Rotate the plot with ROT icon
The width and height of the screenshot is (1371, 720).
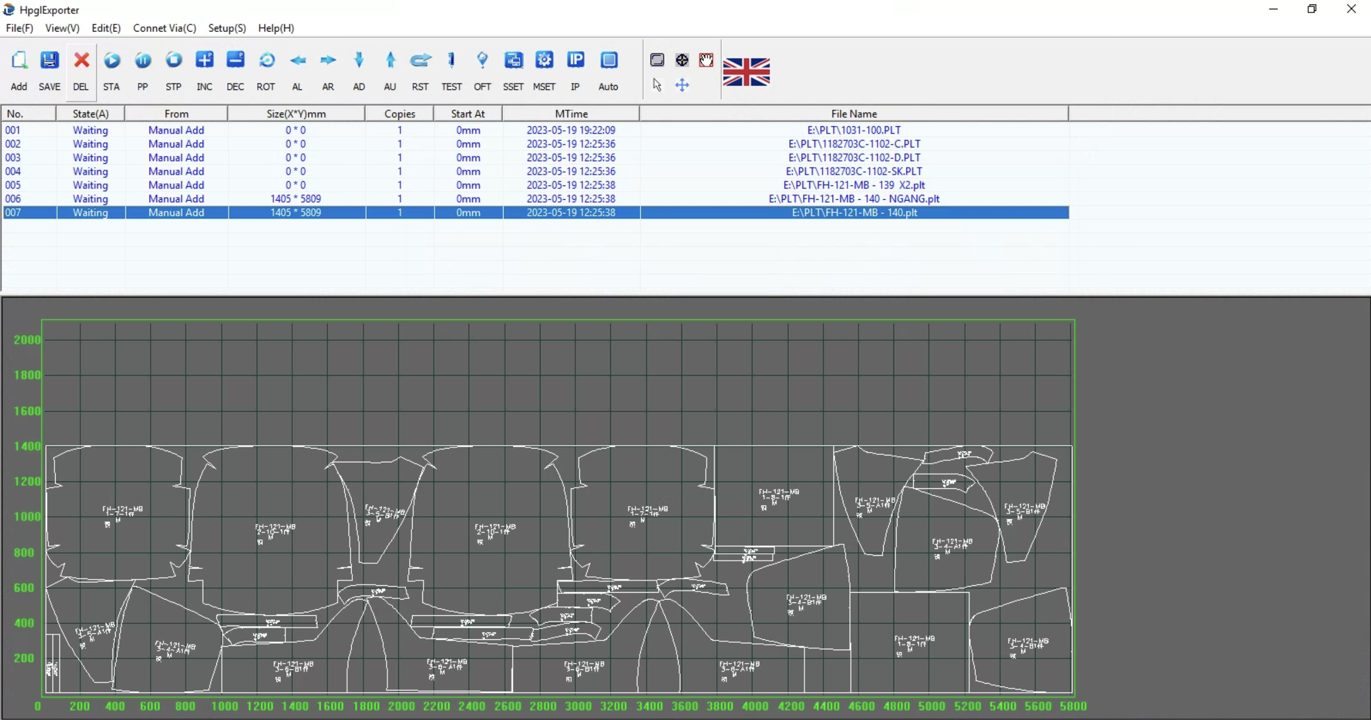(266, 60)
